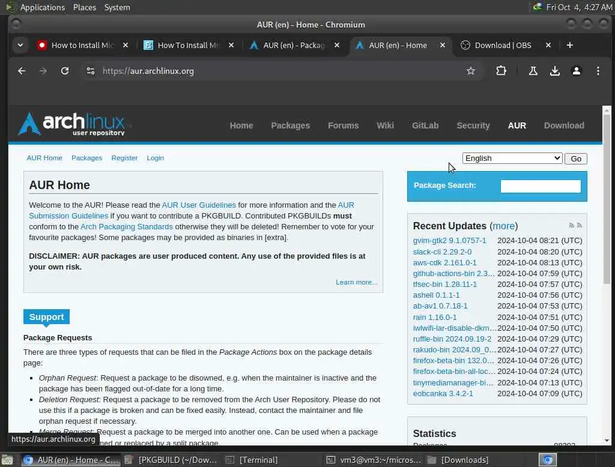Click the network tray icon in top panel
This screenshot has width=615, height=467.
[538, 7]
